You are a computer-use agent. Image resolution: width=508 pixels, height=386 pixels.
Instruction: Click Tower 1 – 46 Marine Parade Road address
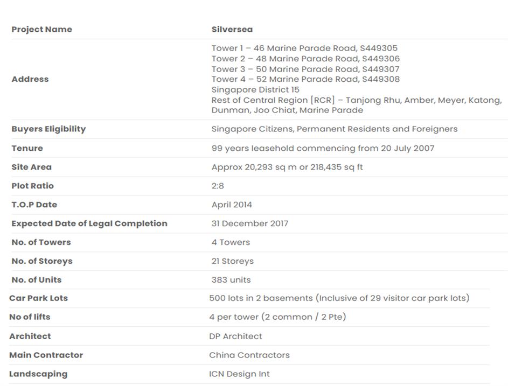point(304,48)
